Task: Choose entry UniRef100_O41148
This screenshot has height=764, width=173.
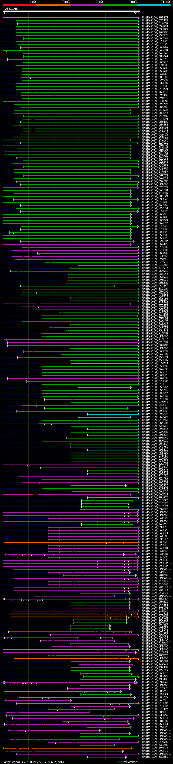Action: click(155, 131)
